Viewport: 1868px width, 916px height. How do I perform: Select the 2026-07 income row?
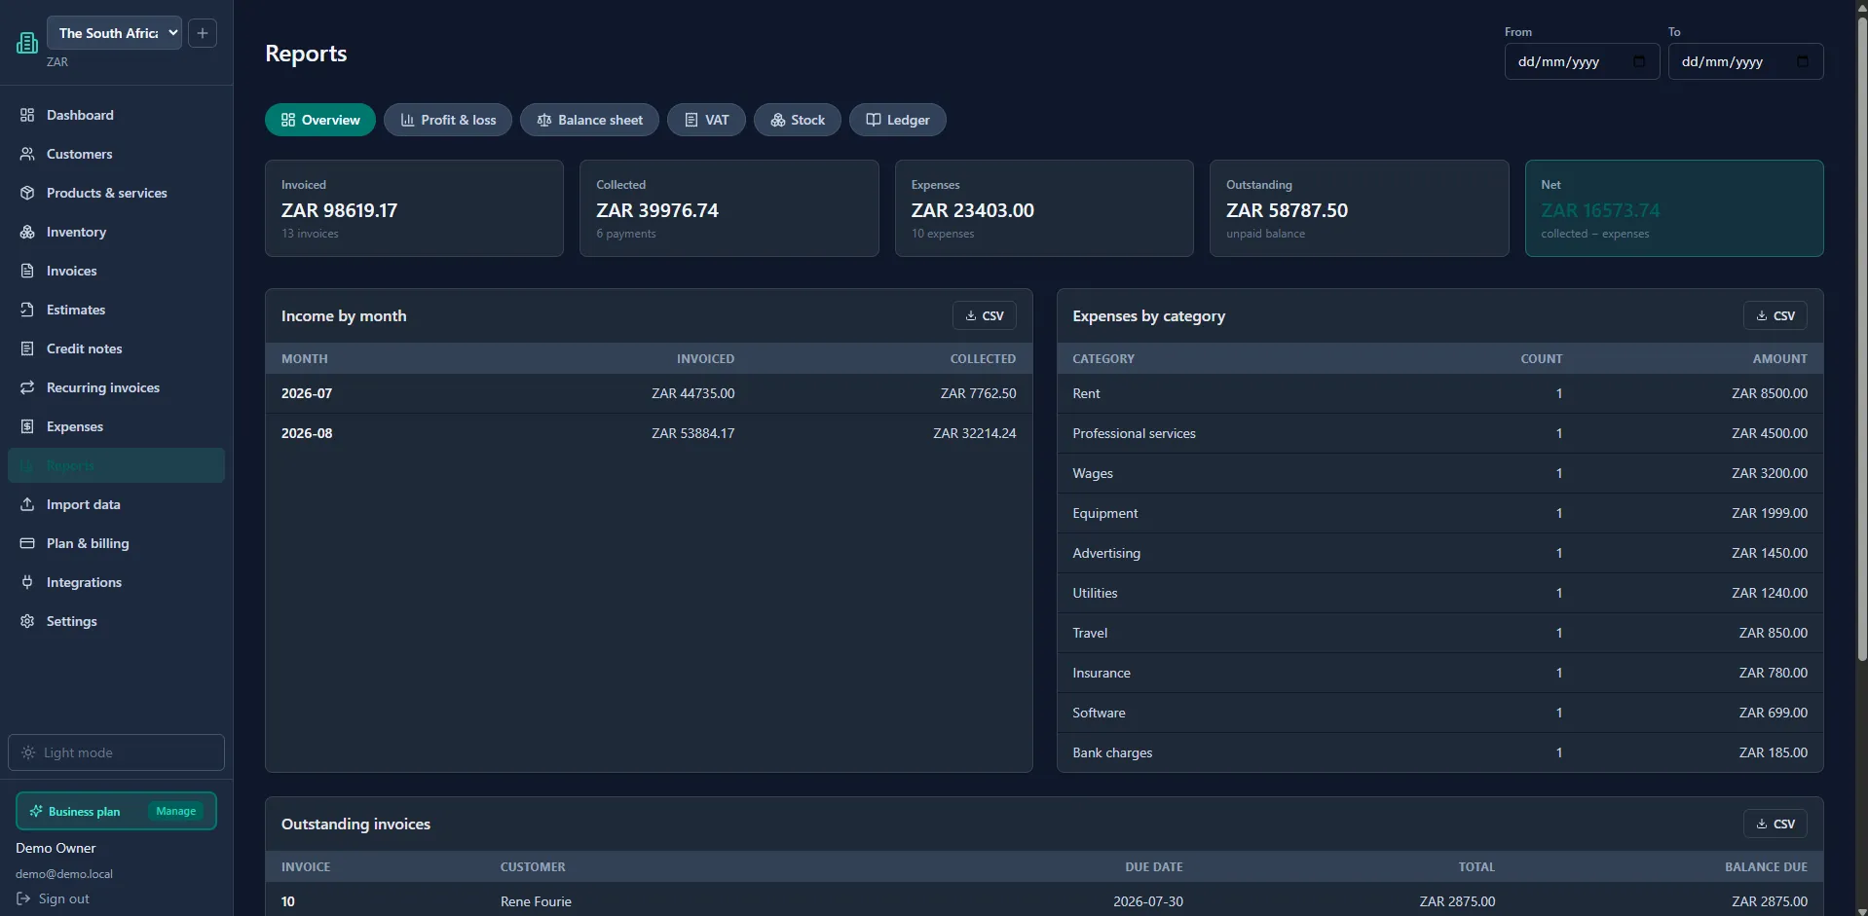[x=649, y=393]
